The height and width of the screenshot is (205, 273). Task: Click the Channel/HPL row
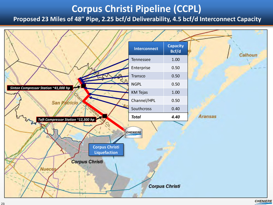click(x=158, y=101)
